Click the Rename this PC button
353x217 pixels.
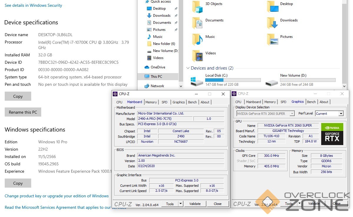tap(23, 112)
